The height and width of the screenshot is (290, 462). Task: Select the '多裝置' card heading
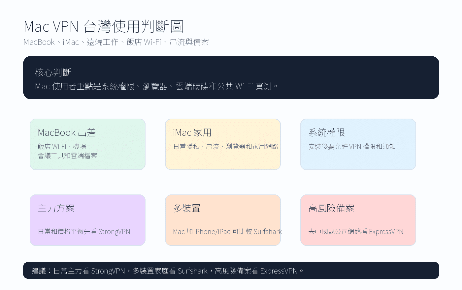pos(187,208)
